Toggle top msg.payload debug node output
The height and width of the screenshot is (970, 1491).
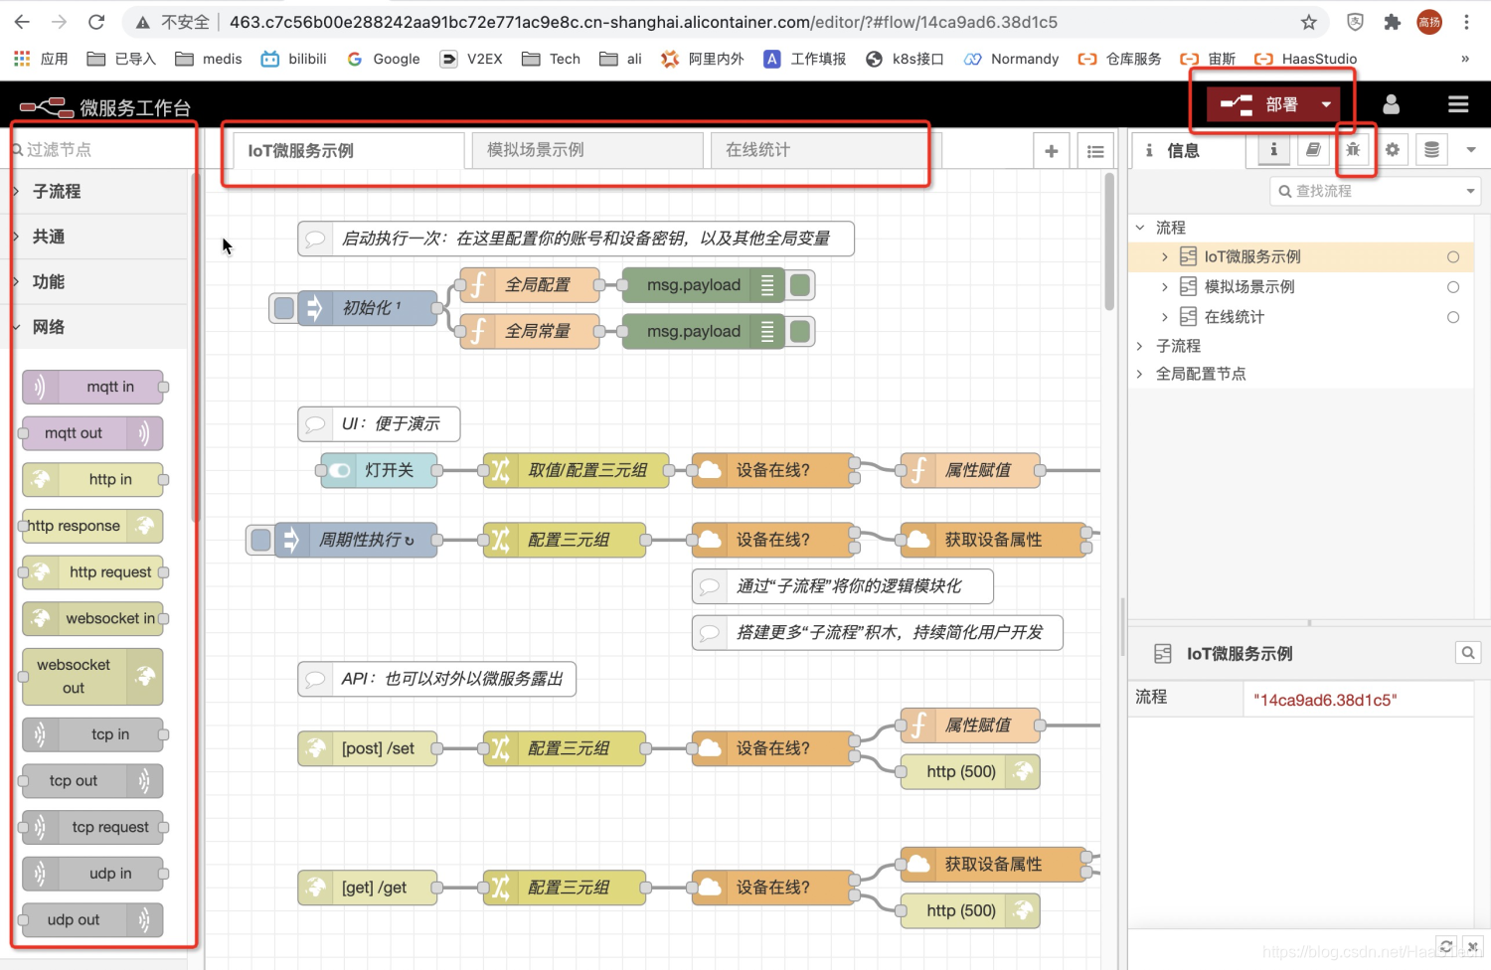tap(799, 285)
